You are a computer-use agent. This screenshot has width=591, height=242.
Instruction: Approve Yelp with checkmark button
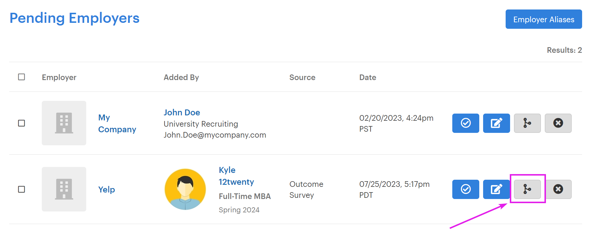pyautogui.click(x=465, y=189)
